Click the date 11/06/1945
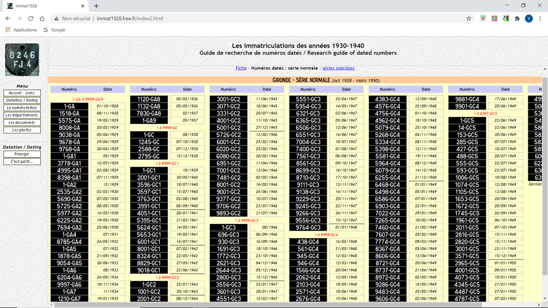This screenshot has width=548, height=308. pyautogui.click(x=267, y=99)
